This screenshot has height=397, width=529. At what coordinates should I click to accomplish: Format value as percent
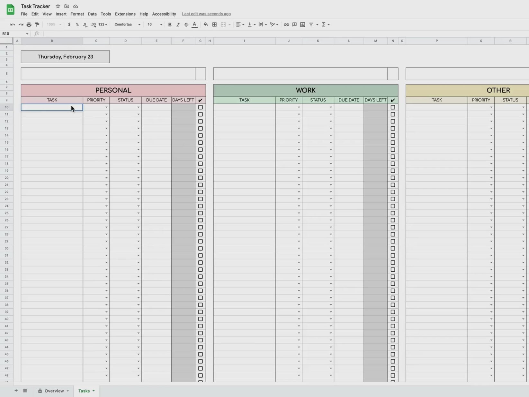(x=77, y=24)
